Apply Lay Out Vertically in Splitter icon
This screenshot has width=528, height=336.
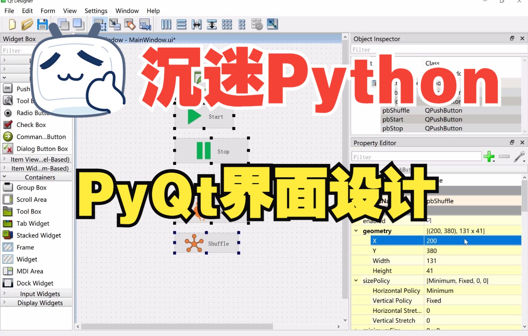point(212,24)
